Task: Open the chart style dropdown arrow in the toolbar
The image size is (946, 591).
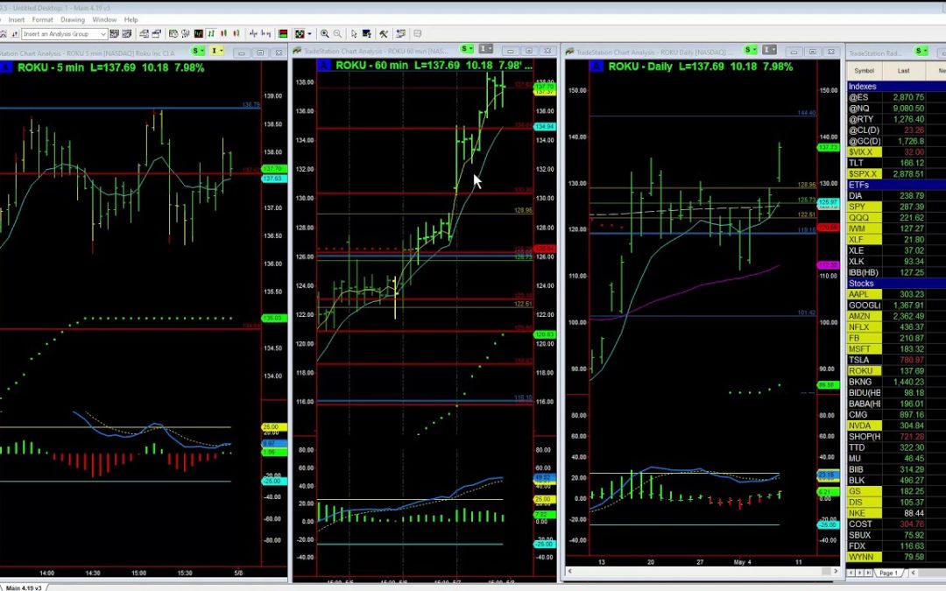Action: [309, 33]
